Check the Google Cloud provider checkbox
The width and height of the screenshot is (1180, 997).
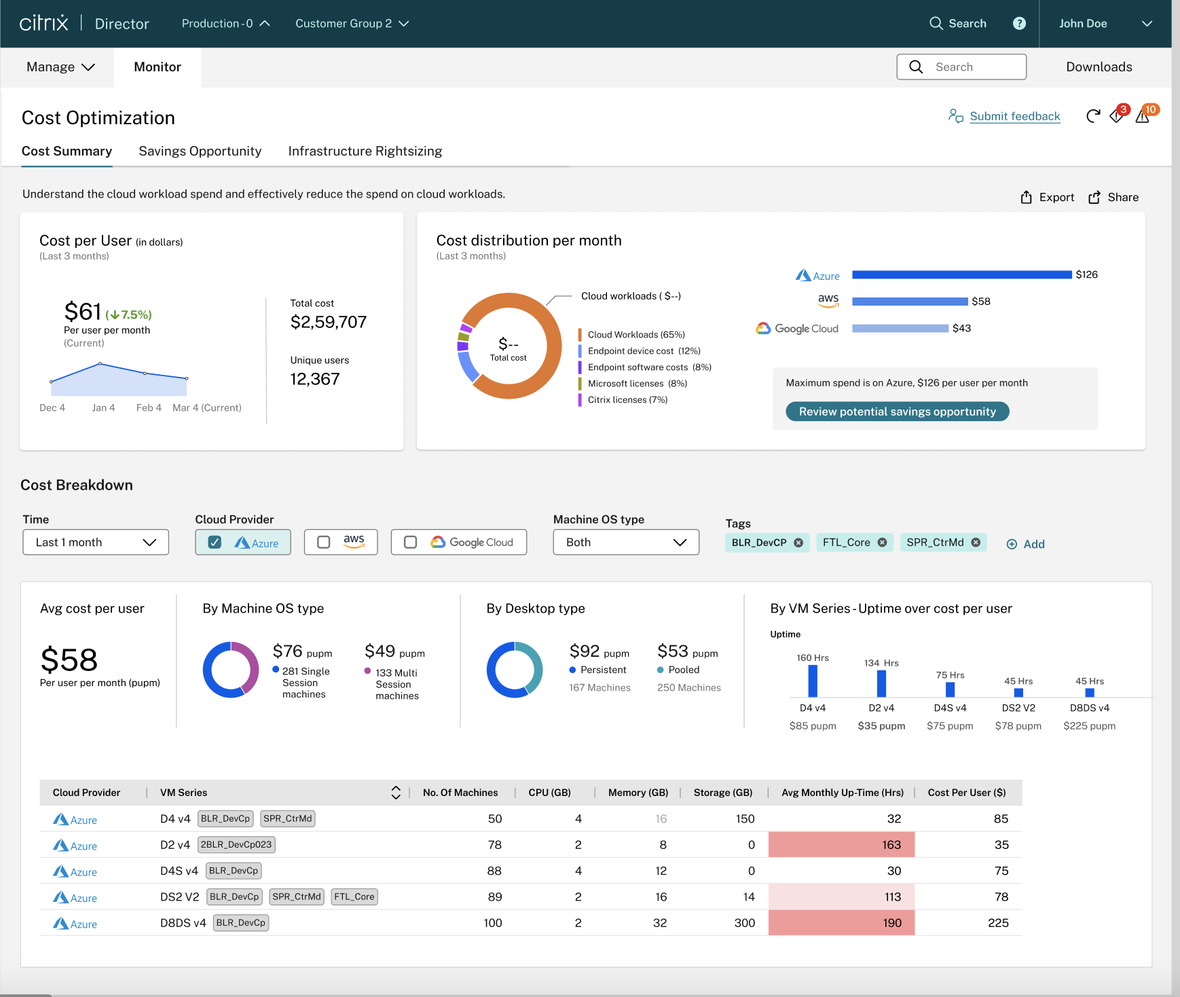tap(410, 543)
